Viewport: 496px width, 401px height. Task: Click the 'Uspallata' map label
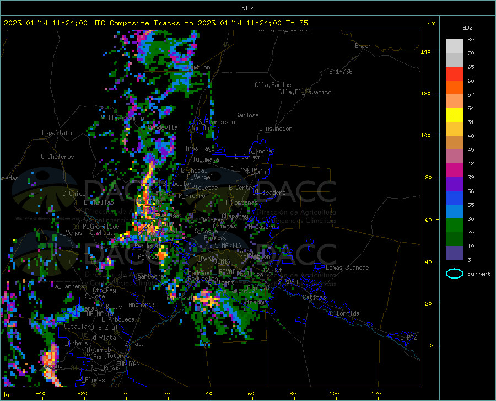(x=57, y=133)
